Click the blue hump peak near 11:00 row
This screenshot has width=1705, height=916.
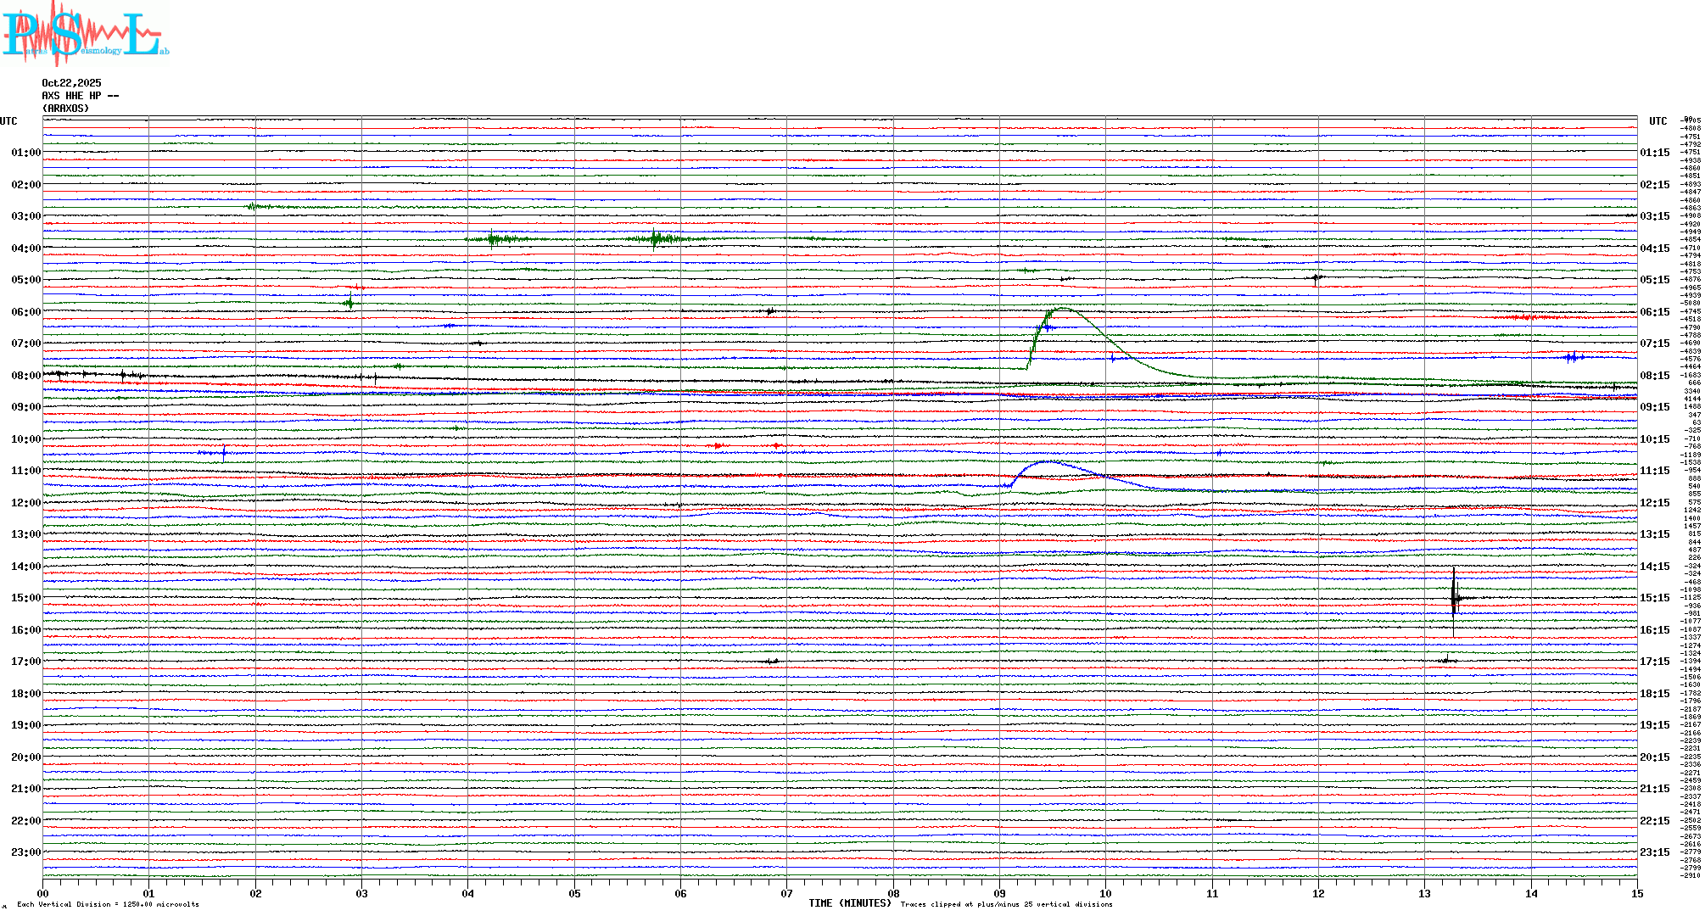[x=1048, y=462]
